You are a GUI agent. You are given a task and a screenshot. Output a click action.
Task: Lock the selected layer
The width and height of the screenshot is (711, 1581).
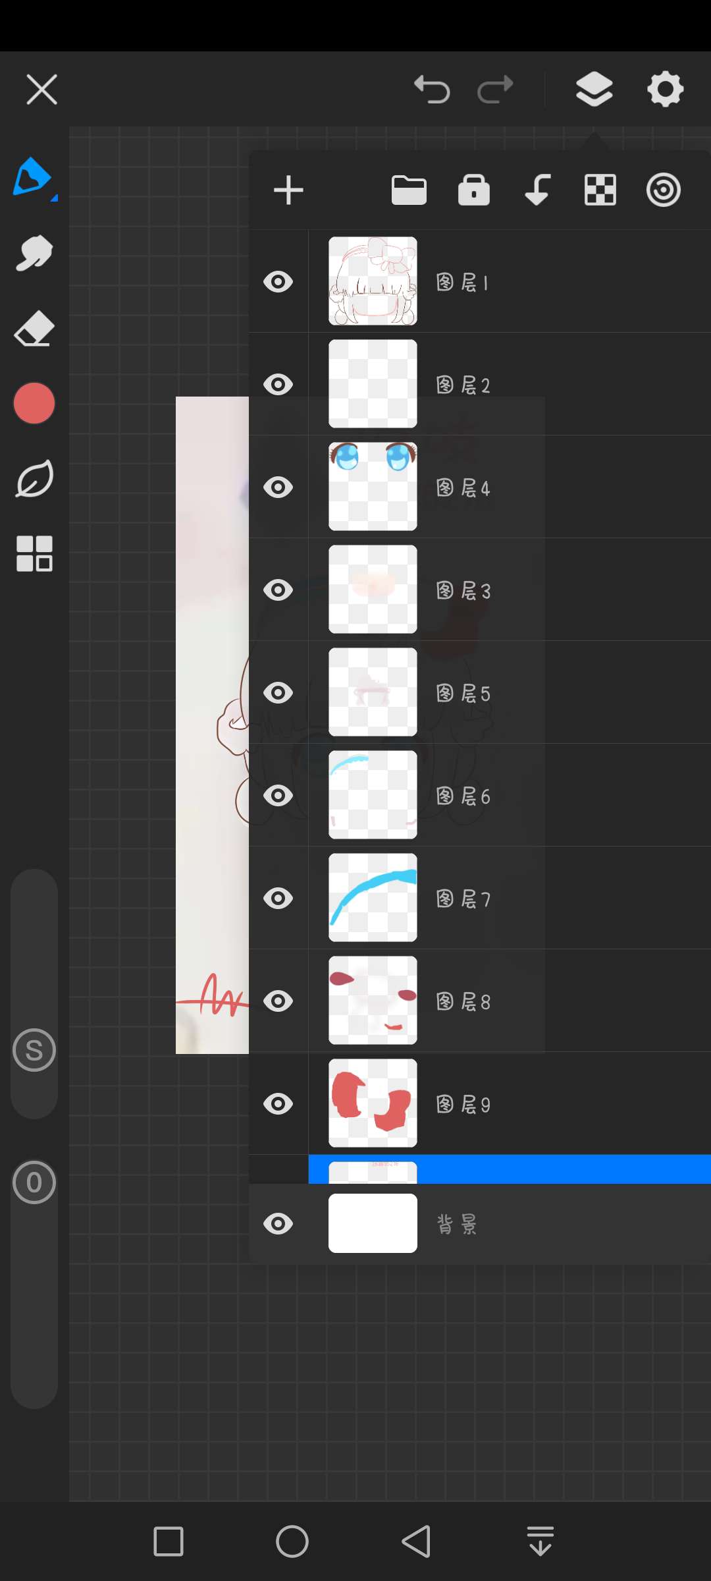coord(474,190)
